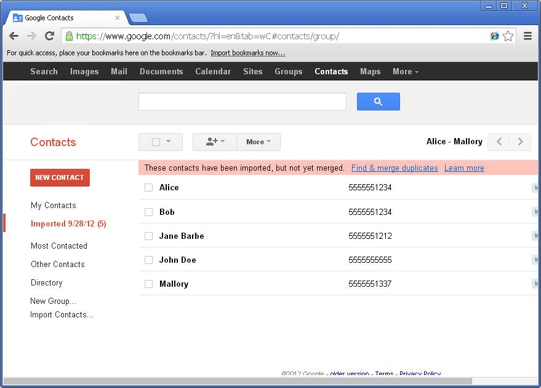Open Chrome's menu with the hamburger icon
This screenshot has height=388, width=541.
[527, 36]
